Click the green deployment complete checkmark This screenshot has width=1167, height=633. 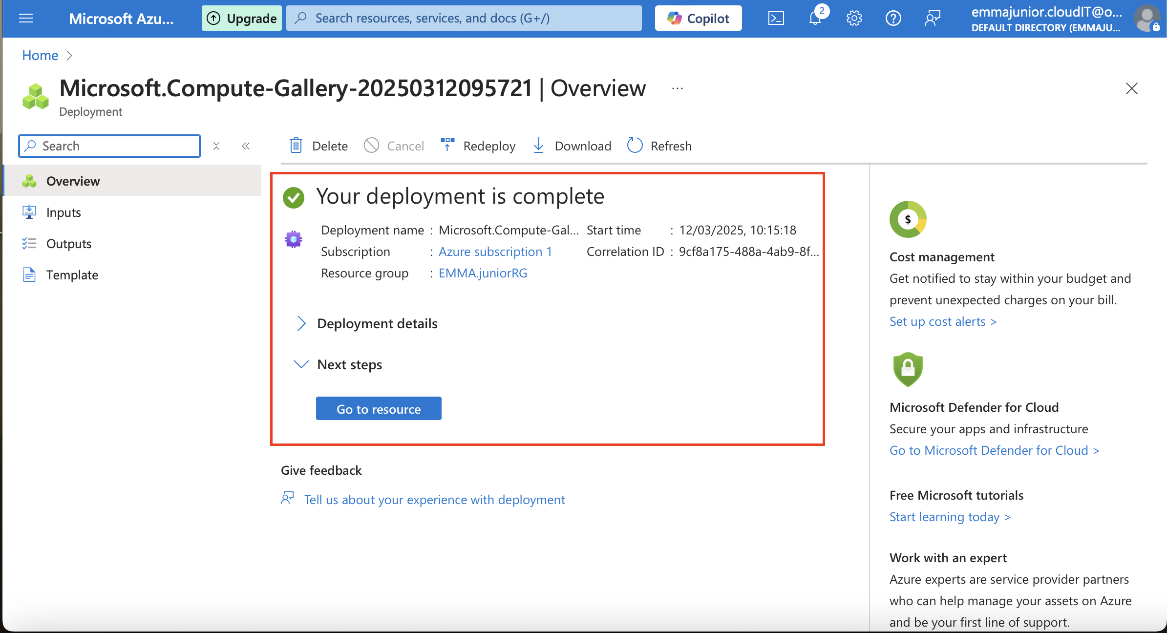click(294, 197)
